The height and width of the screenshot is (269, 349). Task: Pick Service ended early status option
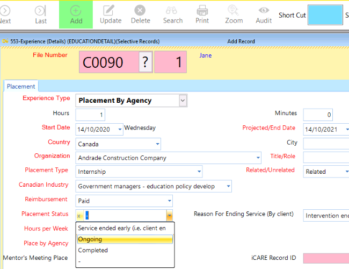[x=125, y=228]
